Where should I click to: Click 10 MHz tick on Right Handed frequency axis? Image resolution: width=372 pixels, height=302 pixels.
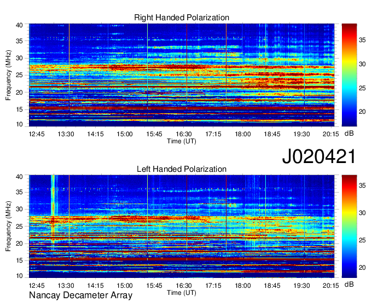click(x=20, y=124)
